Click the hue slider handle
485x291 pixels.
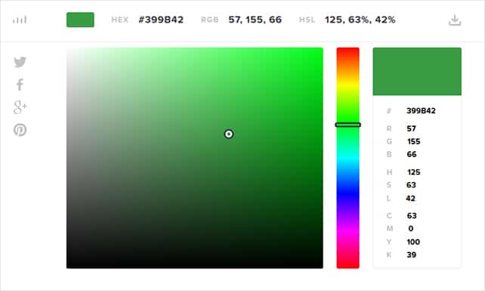(x=348, y=125)
